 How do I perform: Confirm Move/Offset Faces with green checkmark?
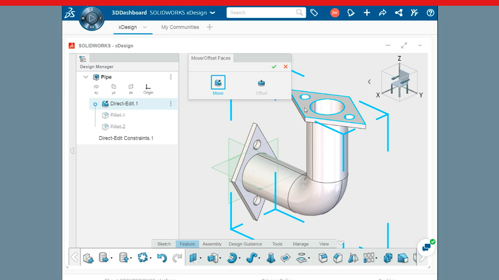tap(274, 67)
